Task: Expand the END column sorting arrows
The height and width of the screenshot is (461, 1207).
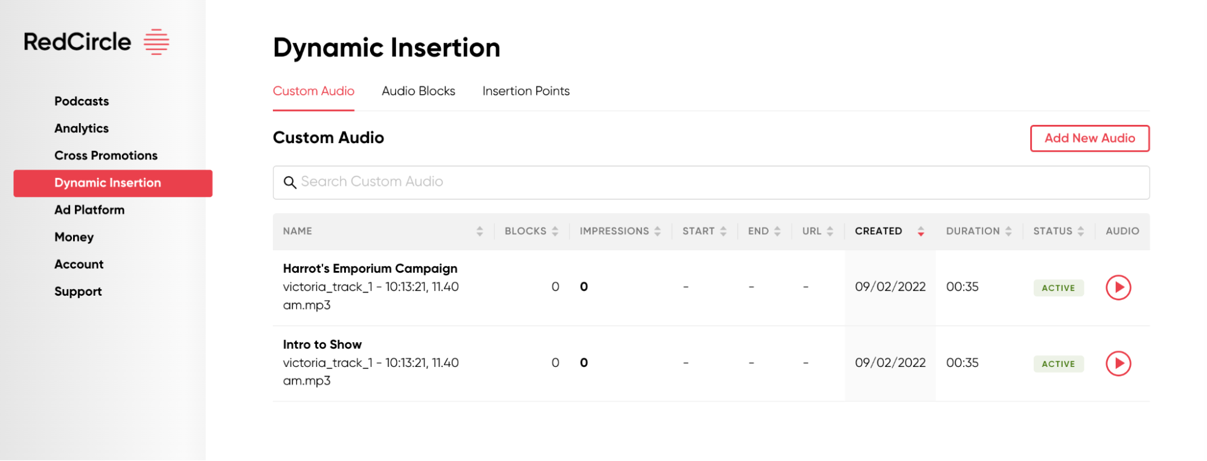Action: (778, 231)
